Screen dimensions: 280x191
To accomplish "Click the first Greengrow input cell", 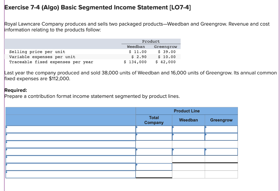I will tap(221, 129).
